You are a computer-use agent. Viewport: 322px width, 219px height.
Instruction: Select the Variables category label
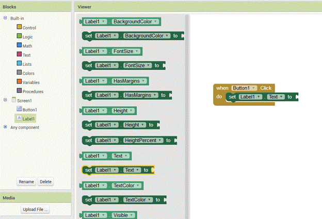pos(31,82)
